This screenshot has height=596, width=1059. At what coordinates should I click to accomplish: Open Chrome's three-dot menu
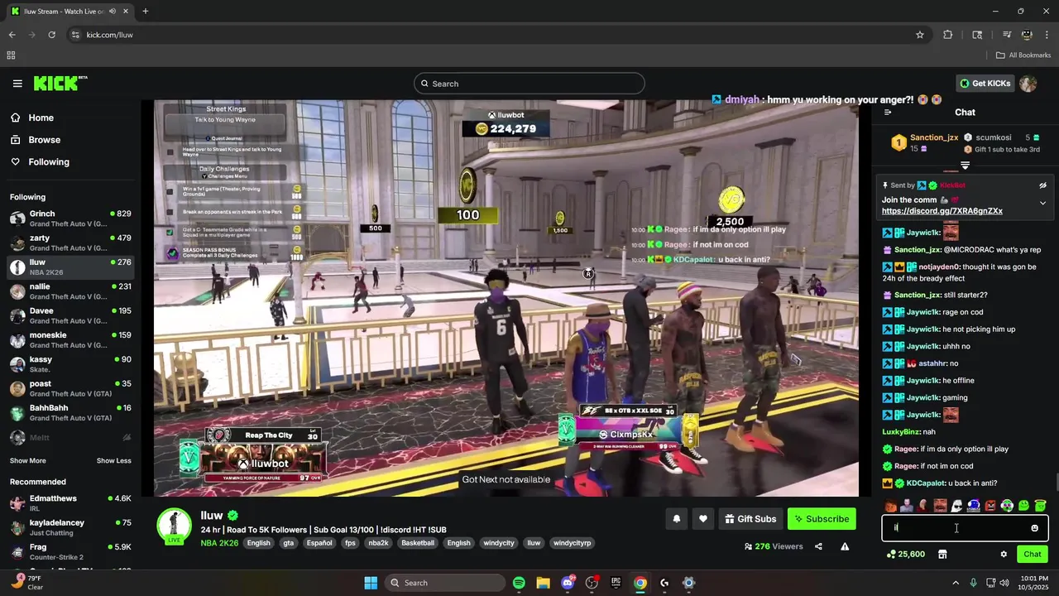(x=1047, y=35)
